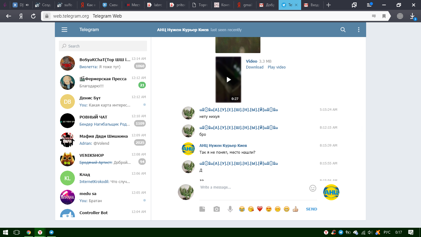This screenshot has width=421, height=237.
Task: Click the SEND button
Action: (x=312, y=209)
